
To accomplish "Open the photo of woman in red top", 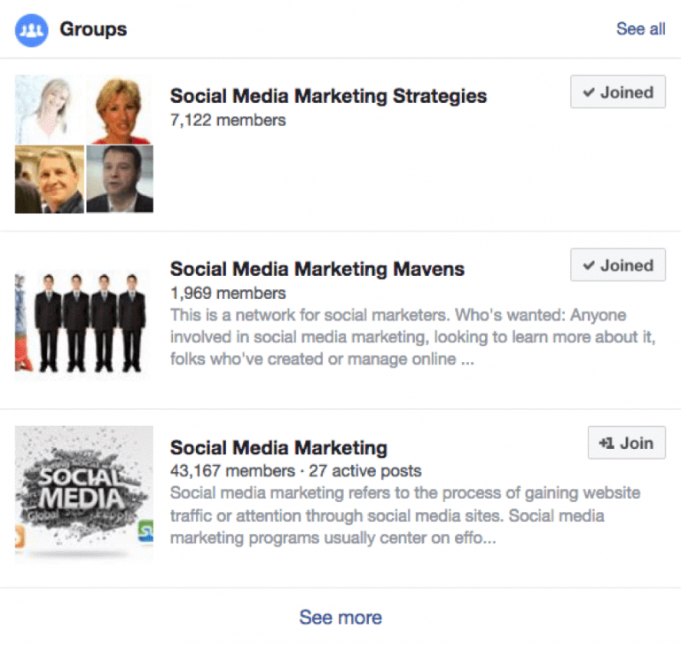I will click(x=120, y=109).
